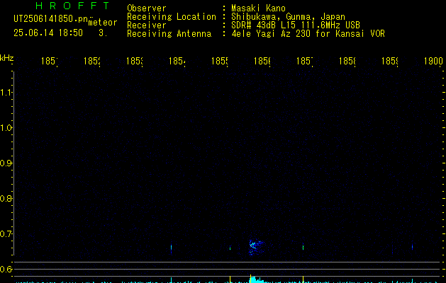Click the 0.7 frequency axis label
446x283 pixels.
pos(6,234)
